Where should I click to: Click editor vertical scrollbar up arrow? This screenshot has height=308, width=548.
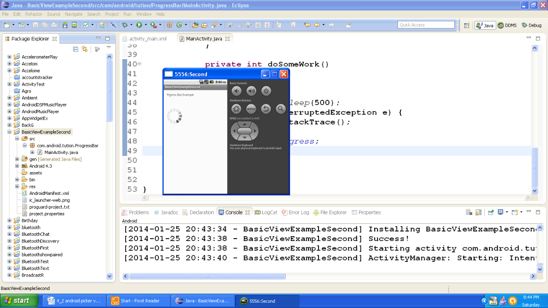click(x=534, y=48)
